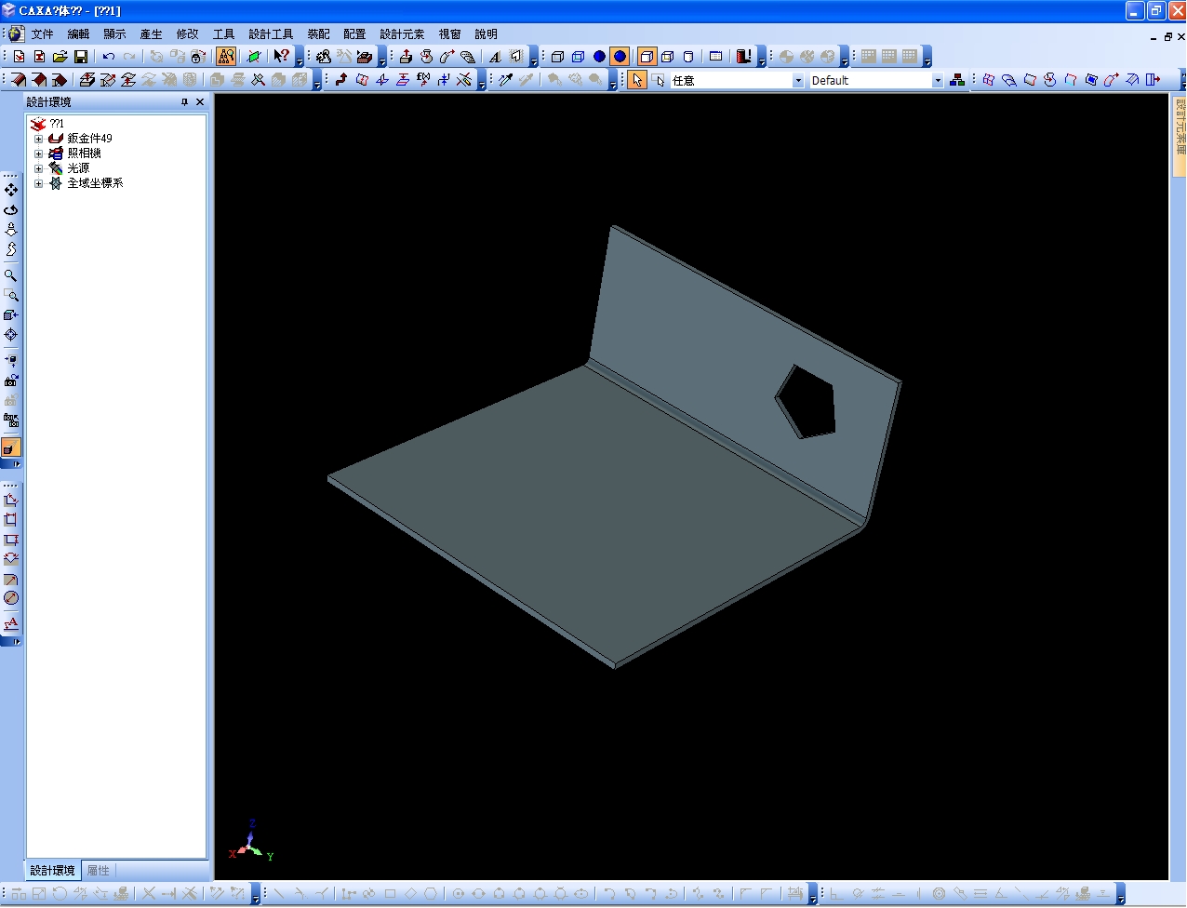Select the Zoom window rectangle tool

11,295
